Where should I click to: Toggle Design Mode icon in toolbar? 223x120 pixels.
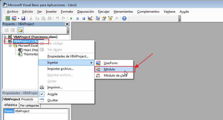tap(90, 18)
